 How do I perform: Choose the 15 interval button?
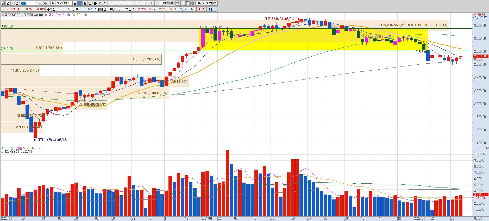click(x=130, y=3)
